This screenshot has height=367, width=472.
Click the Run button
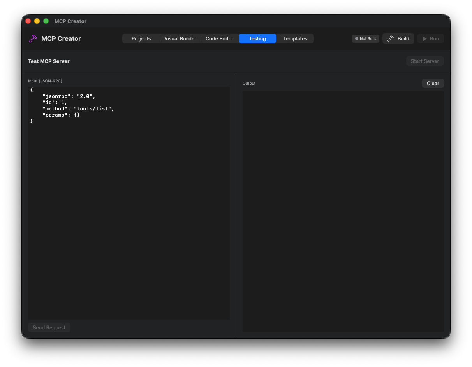pyautogui.click(x=431, y=38)
